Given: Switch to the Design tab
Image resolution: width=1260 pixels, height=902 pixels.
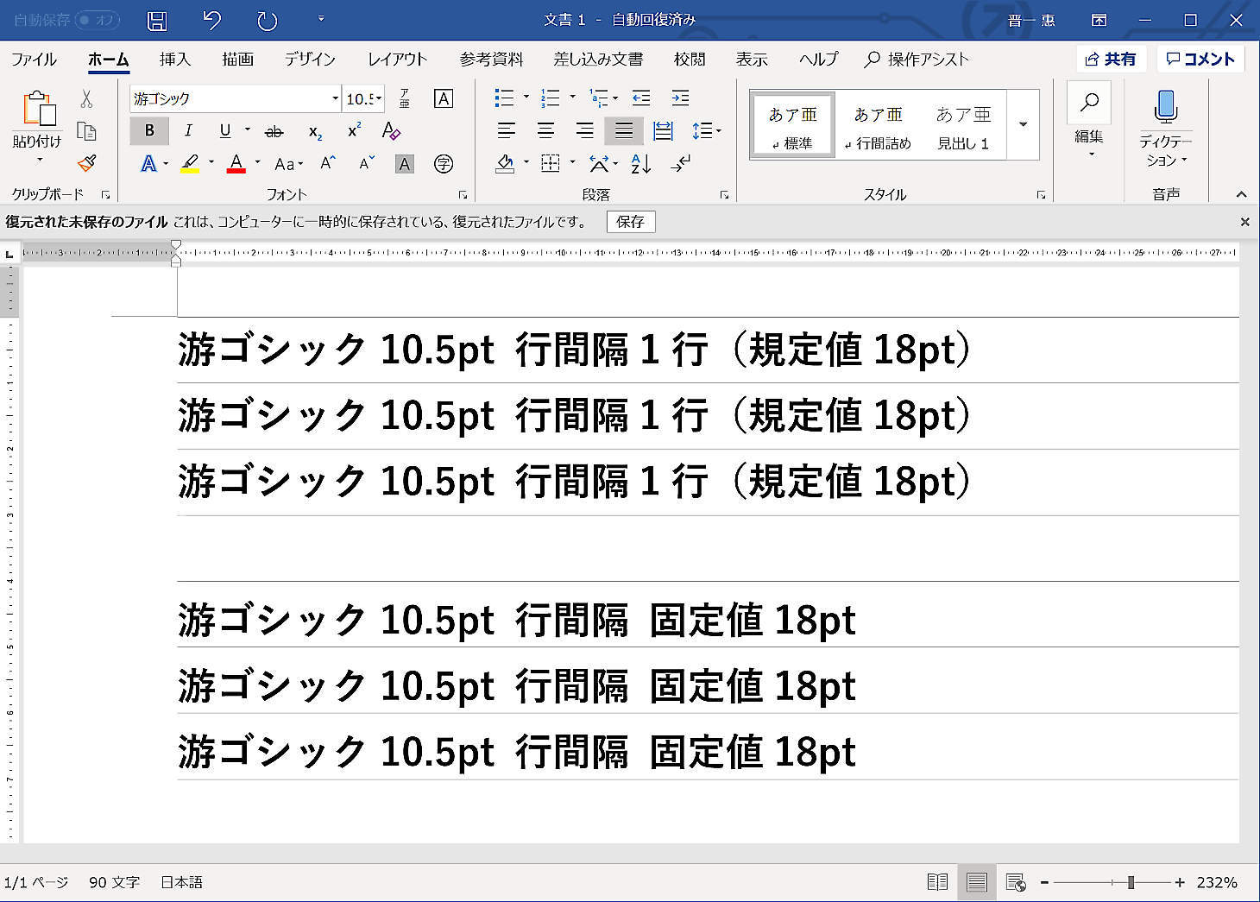Looking at the screenshot, I should pos(310,59).
